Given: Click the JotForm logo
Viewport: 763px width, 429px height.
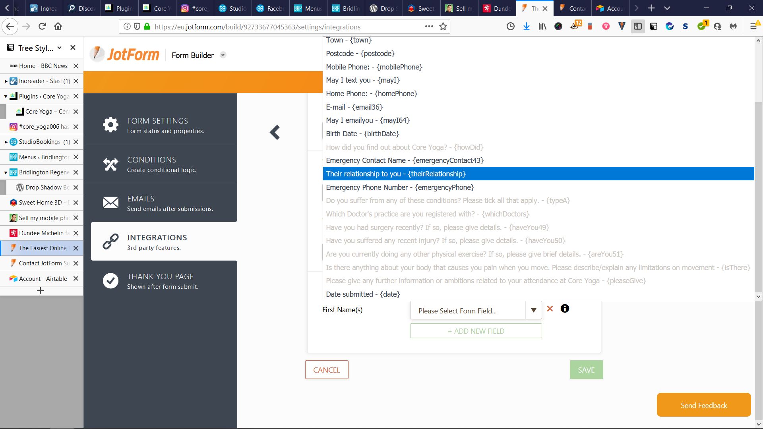Looking at the screenshot, I should [x=125, y=54].
